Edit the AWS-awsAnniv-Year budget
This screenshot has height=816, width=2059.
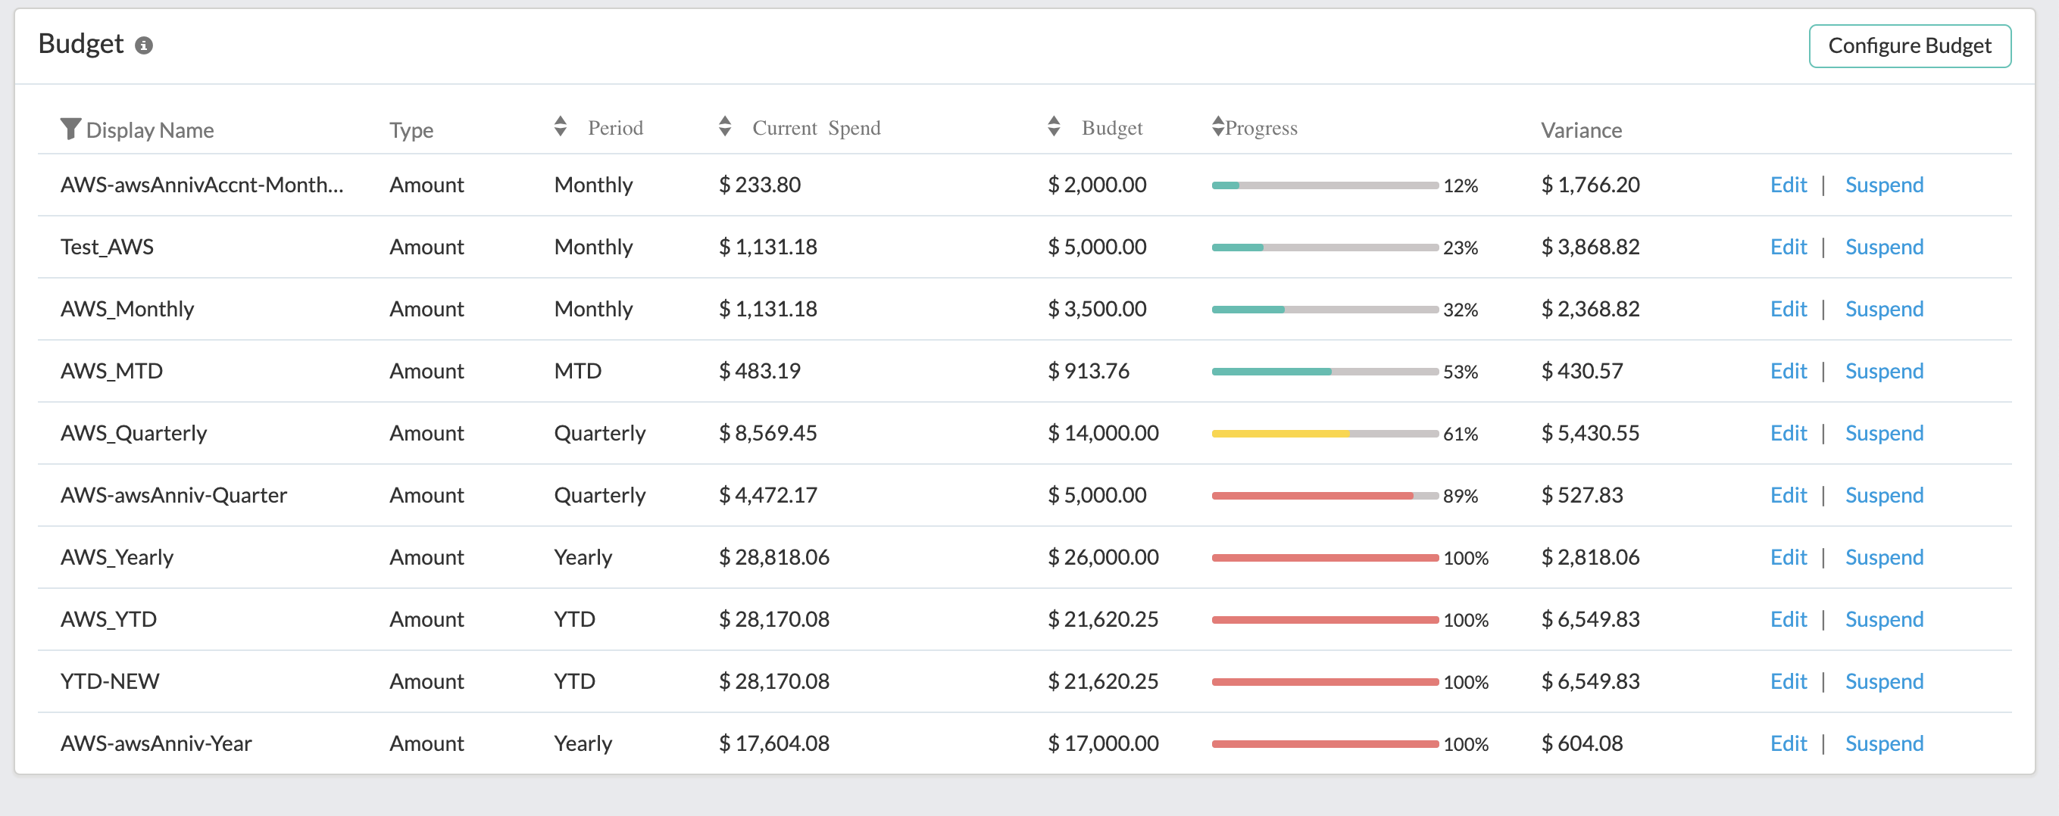[x=1787, y=744]
